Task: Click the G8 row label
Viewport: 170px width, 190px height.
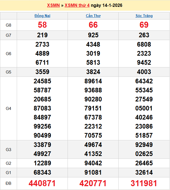Action: point(9,25)
